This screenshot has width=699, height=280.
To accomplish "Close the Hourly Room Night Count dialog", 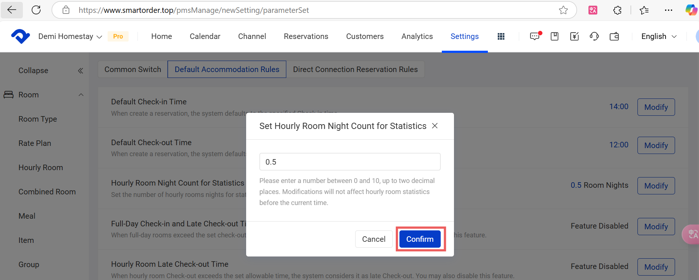I will click(x=435, y=126).
